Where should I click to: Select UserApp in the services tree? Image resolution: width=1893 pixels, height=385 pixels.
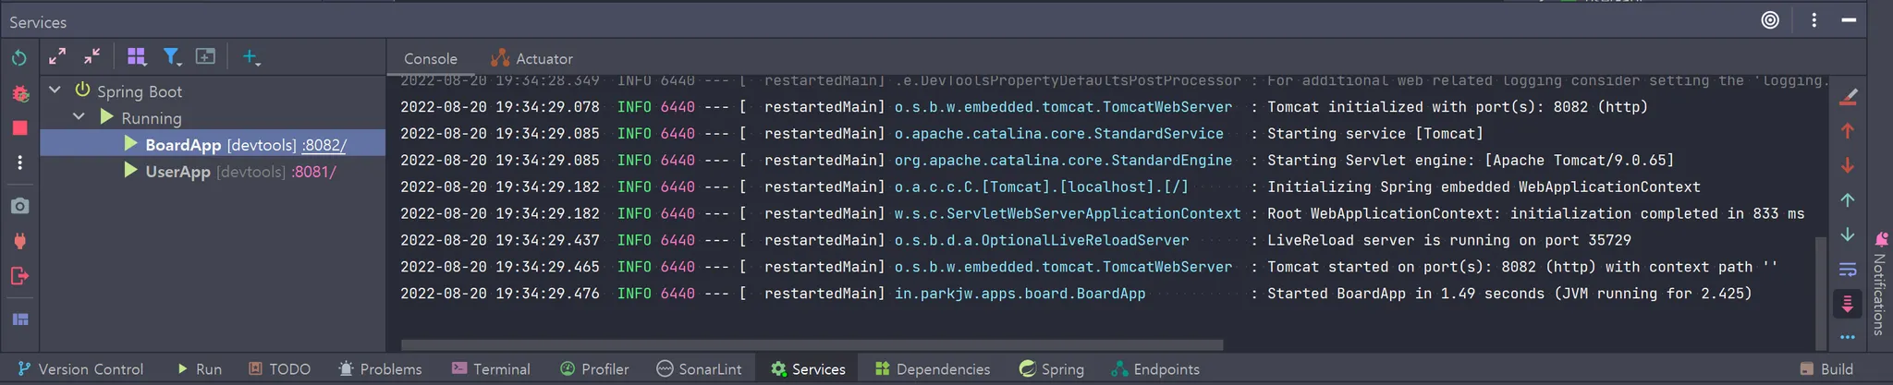tap(177, 172)
